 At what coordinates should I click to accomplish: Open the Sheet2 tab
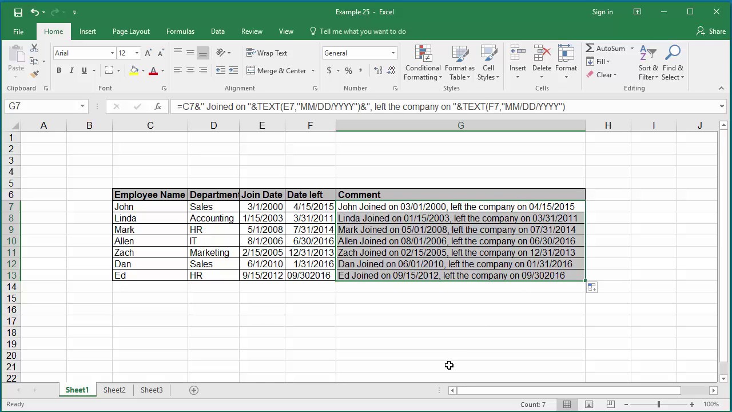pos(114,390)
